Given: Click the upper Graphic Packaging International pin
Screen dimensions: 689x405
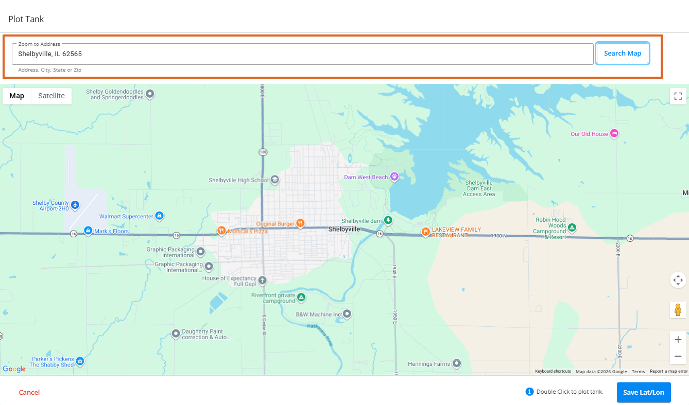Looking at the screenshot, I should pyautogui.click(x=201, y=252).
